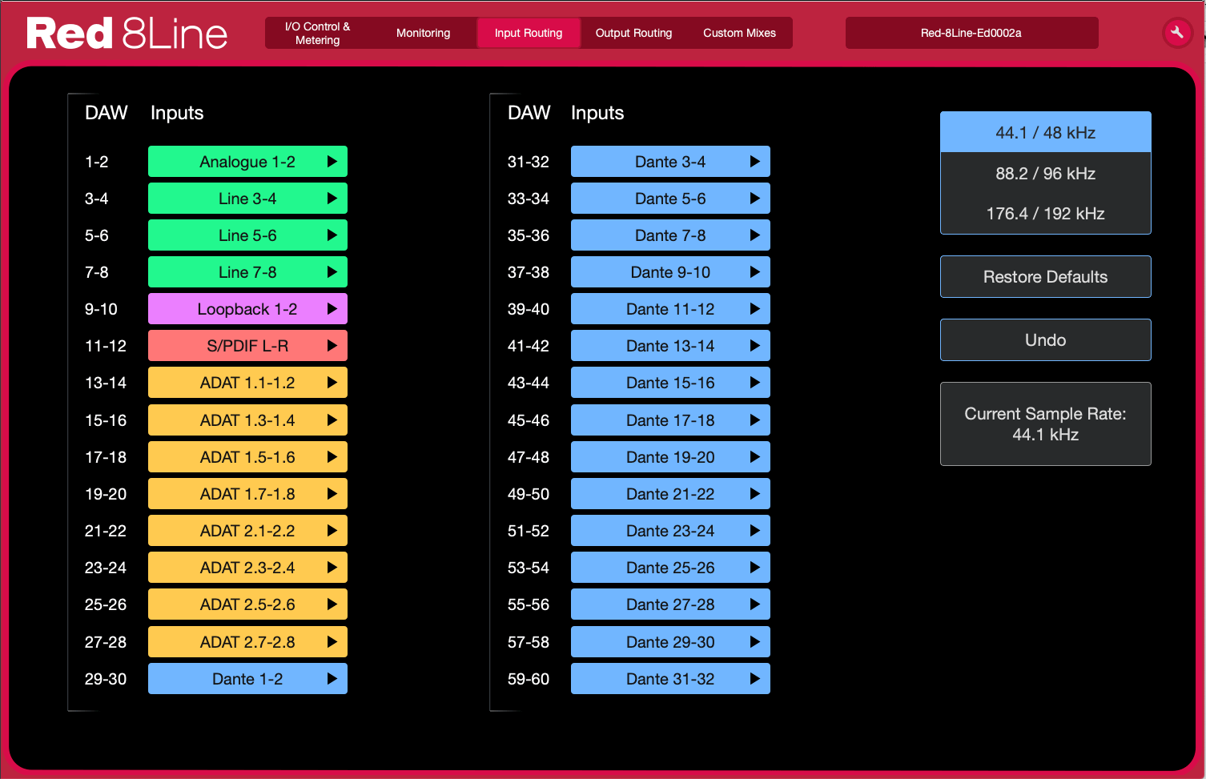Open Loopback 1-2 input dropdown
Viewport: 1206px width, 779px height.
tap(247, 309)
